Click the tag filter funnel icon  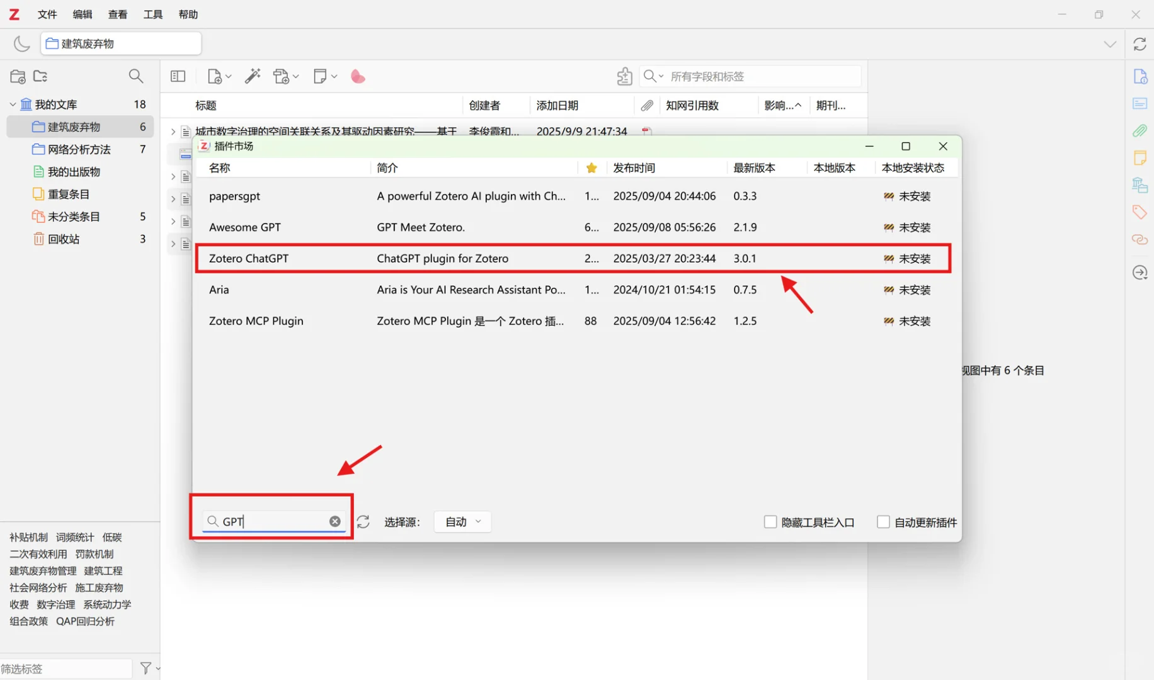146,668
